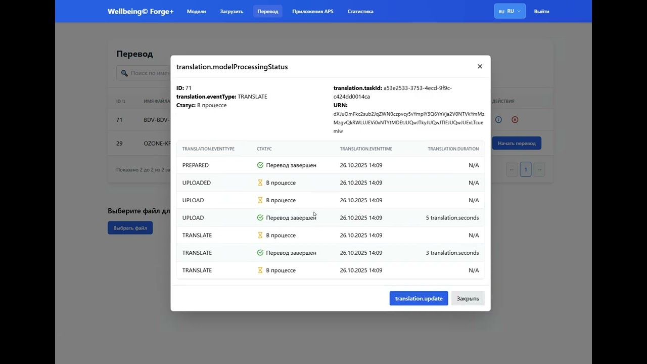
Task: Click the 5 translation.seconds duration cell
Action: [x=452, y=217]
